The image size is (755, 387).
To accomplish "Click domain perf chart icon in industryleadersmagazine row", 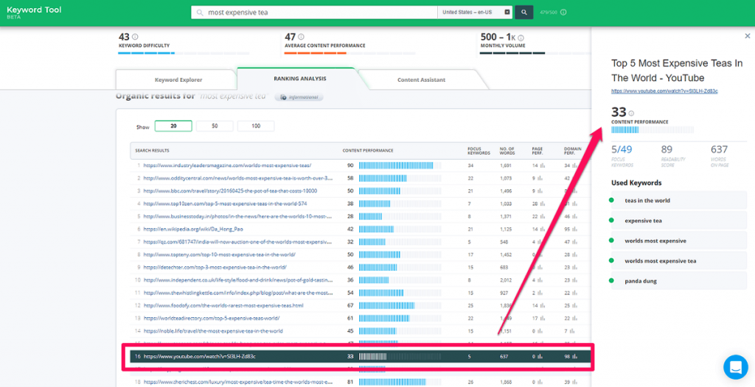I will click(x=574, y=166).
